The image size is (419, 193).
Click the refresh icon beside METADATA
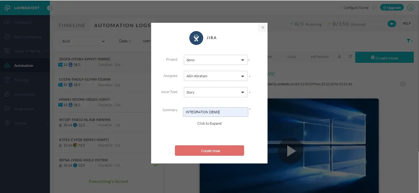(x=350, y=57)
